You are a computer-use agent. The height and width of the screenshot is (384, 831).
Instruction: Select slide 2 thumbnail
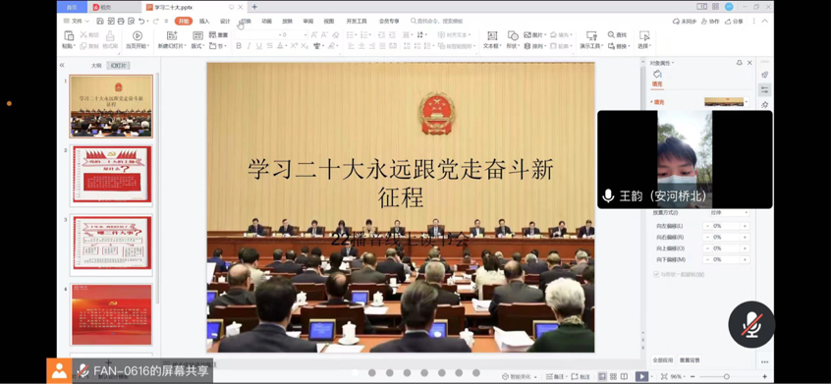pos(111,175)
